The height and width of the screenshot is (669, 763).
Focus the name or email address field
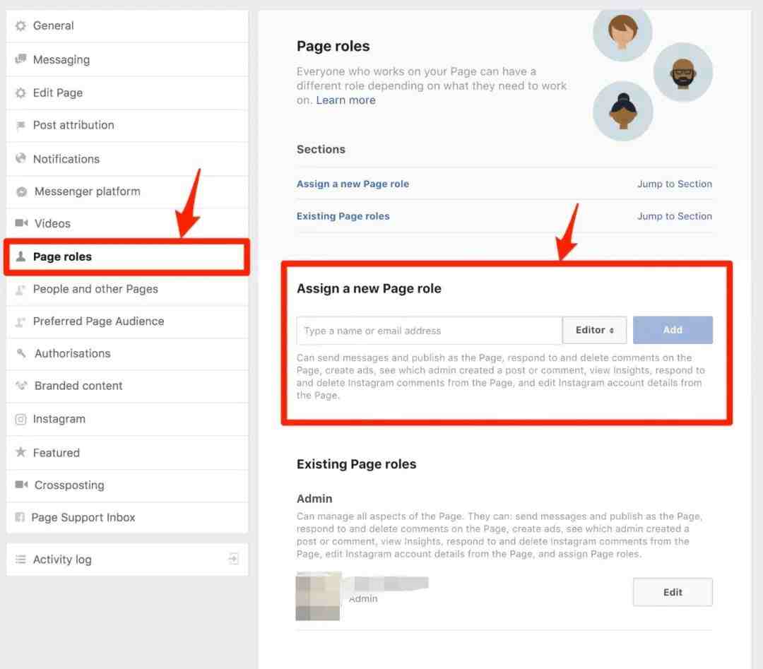click(x=430, y=331)
